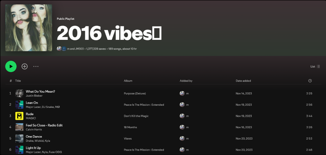
Task: Open user m avatar in What Do You Mean? row
Action: 182,93
